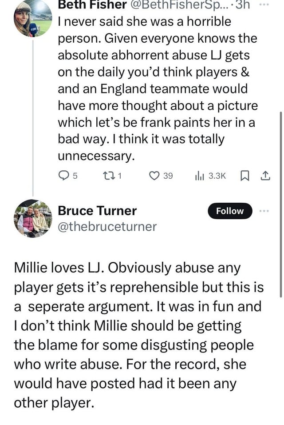
Task: Click the vertical scrollbar on the right
Action: pyautogui.click(x=280, y=204)
